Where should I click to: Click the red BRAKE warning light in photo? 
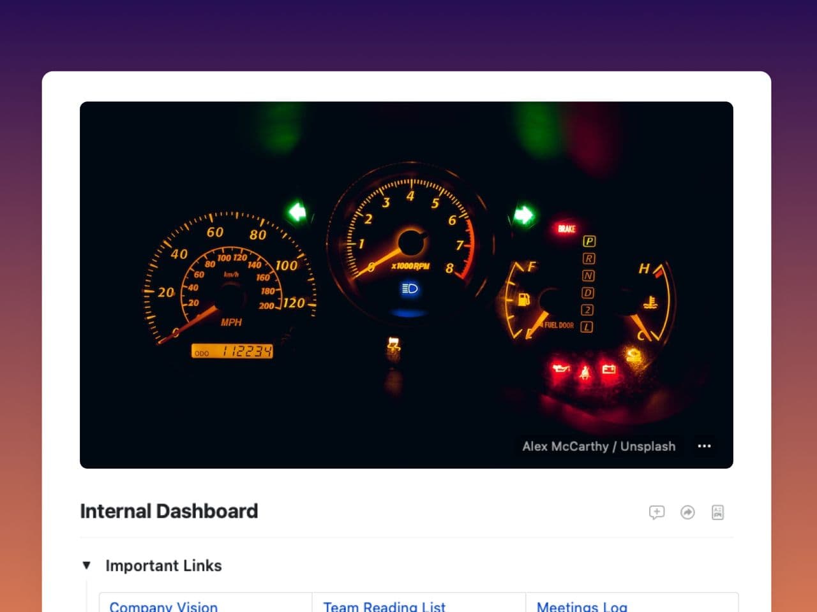click(x=566, y=229)
